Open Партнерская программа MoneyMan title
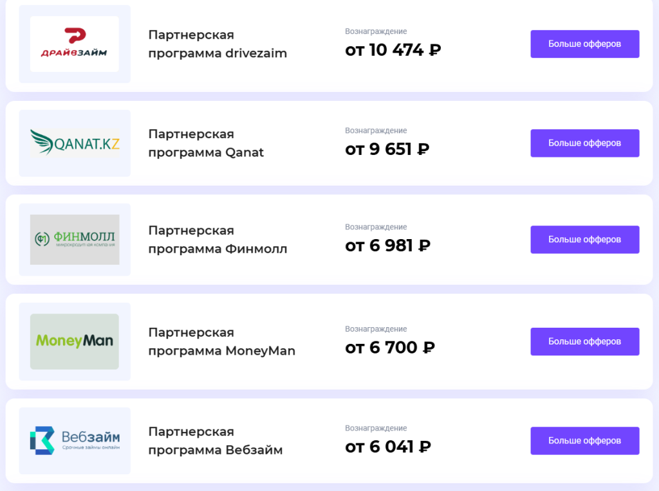This screenshot has height=491, width=659. tap(221, 341)
